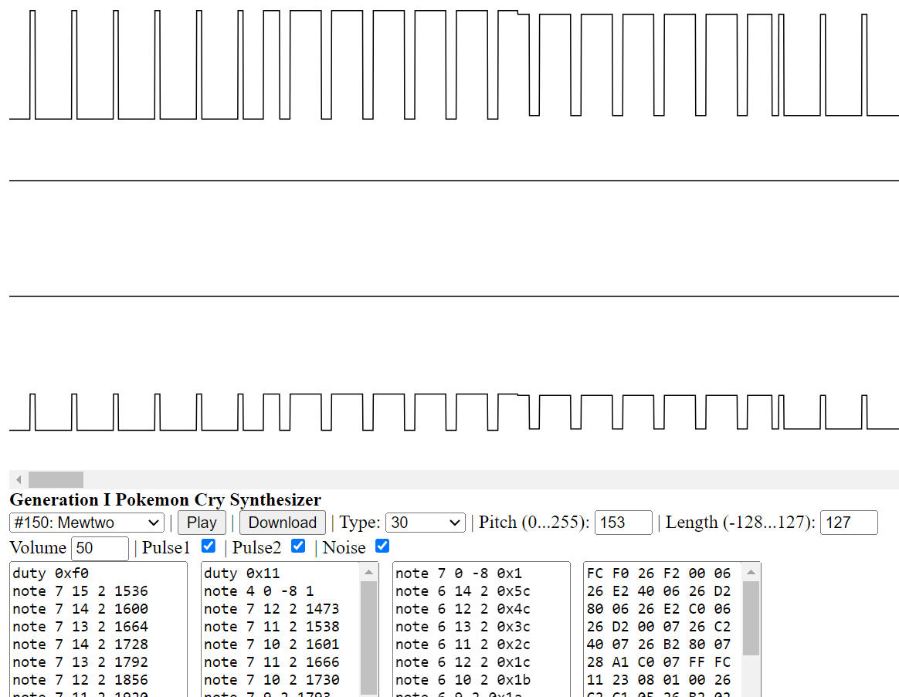Toggle the Noise channel checkbox
Screen dimensions: 899x697
tap(382, 546)
